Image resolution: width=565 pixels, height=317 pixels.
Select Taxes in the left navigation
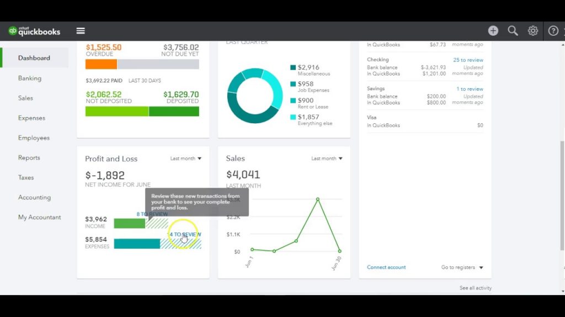tap(25, 177)
